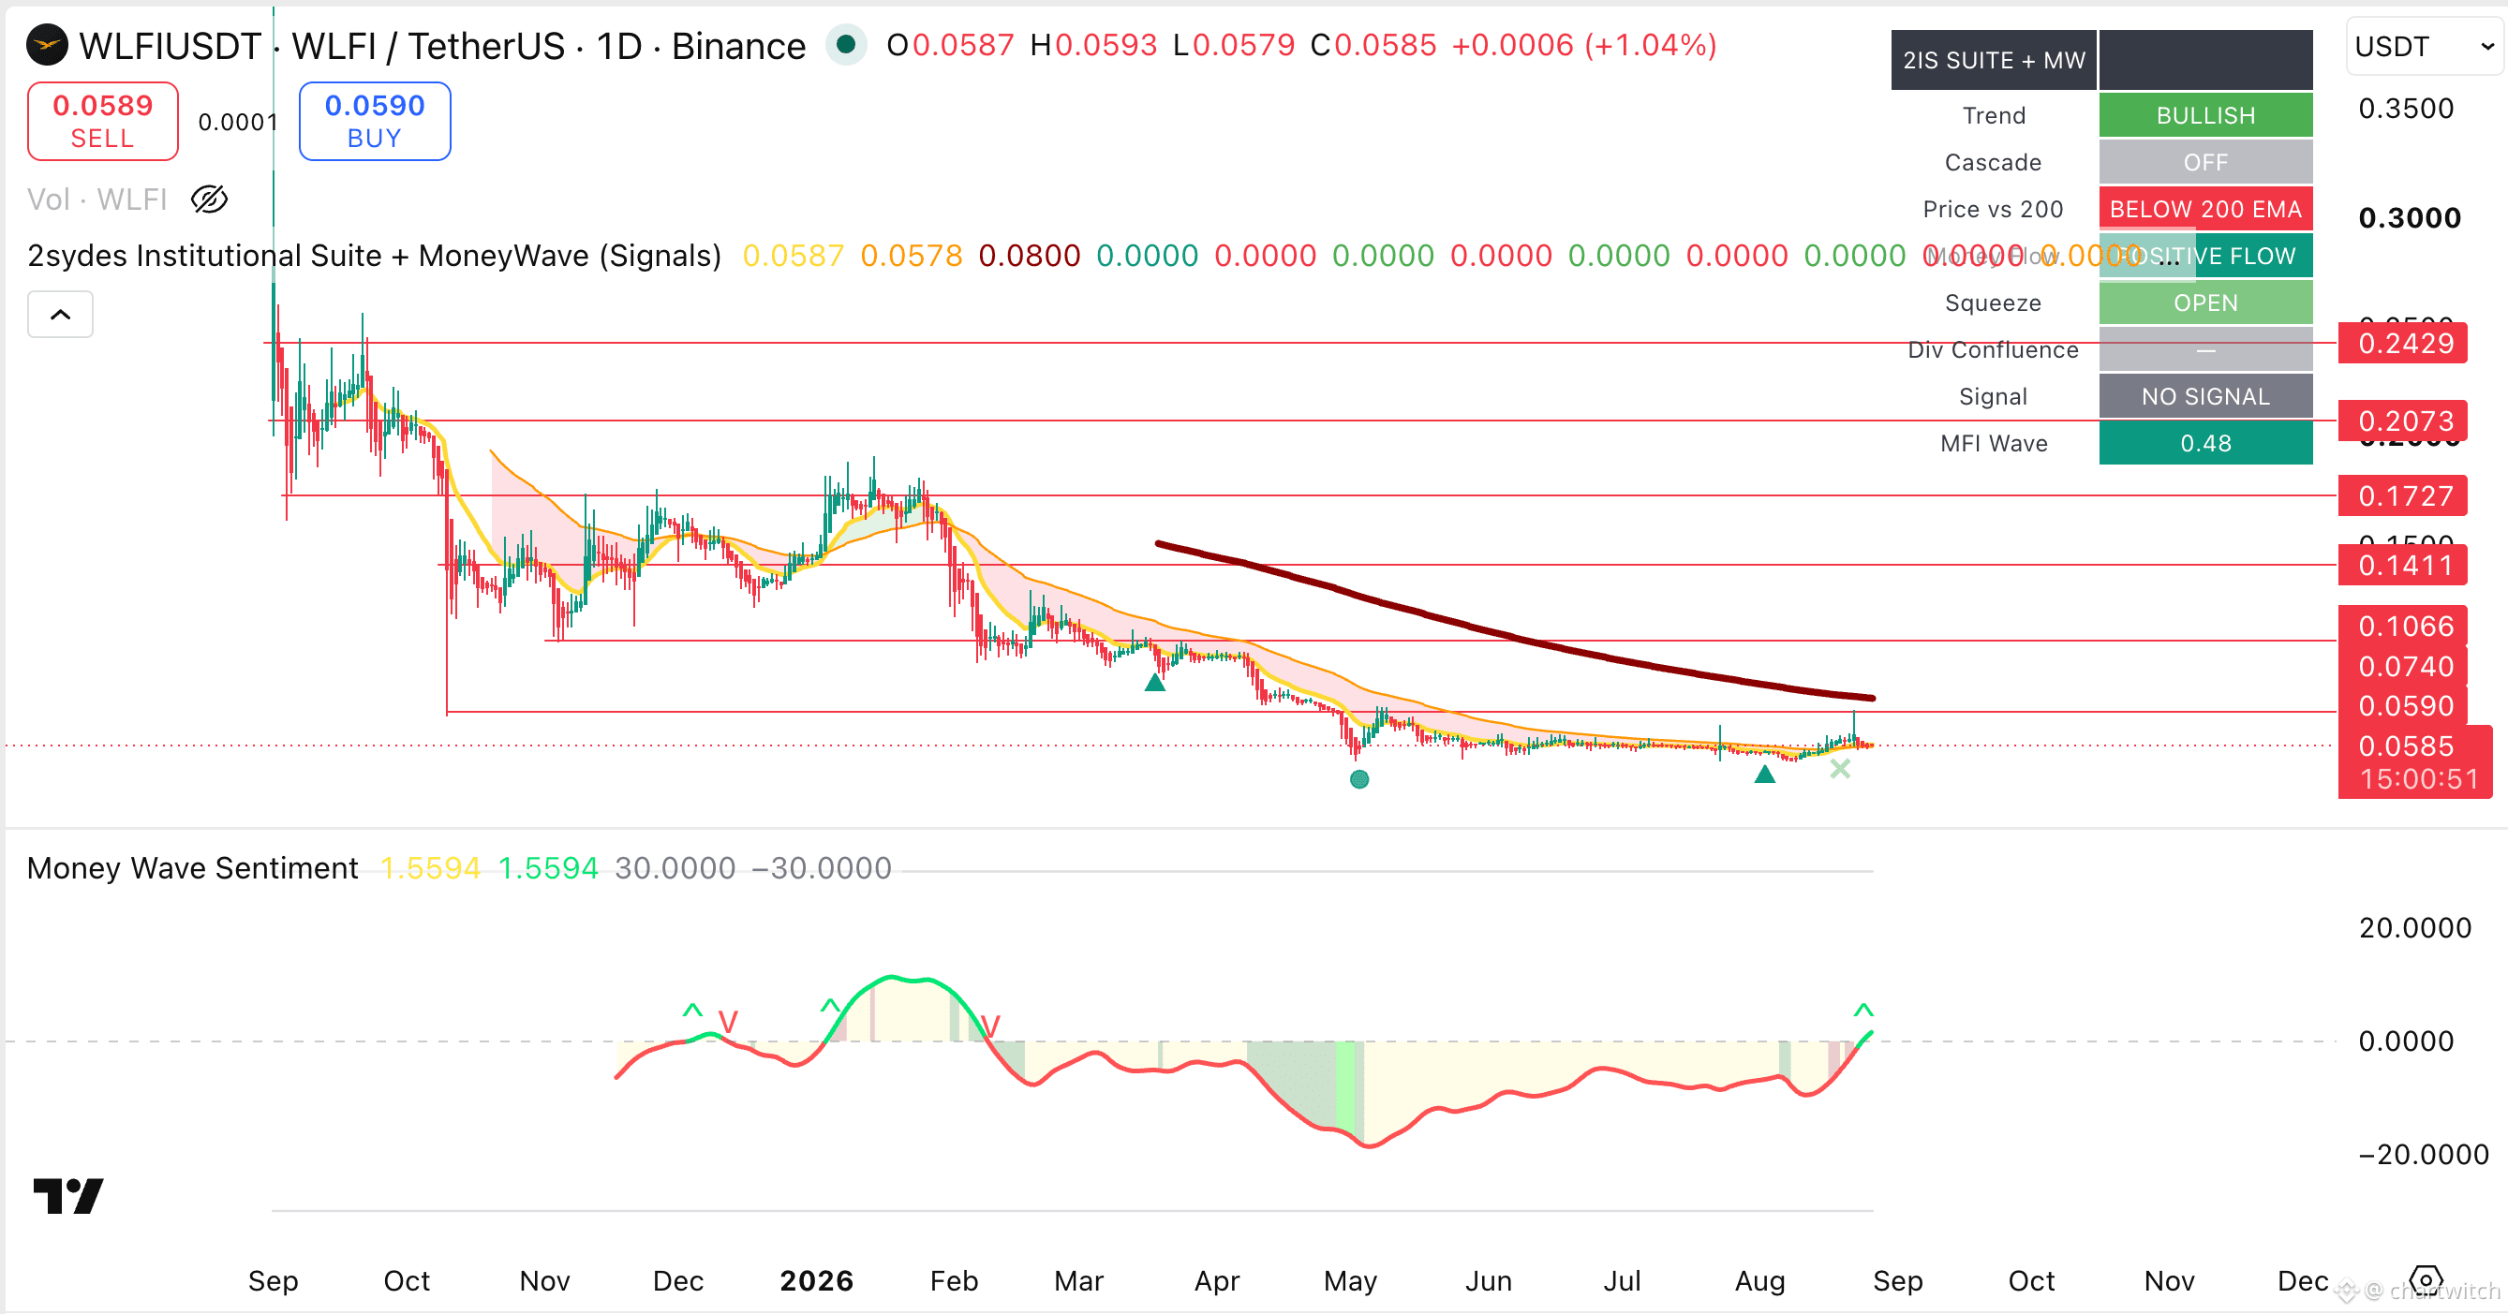Click the 0.1727 price level label
This screenshot has width=2508, height=1314.
coord(2403,495)
